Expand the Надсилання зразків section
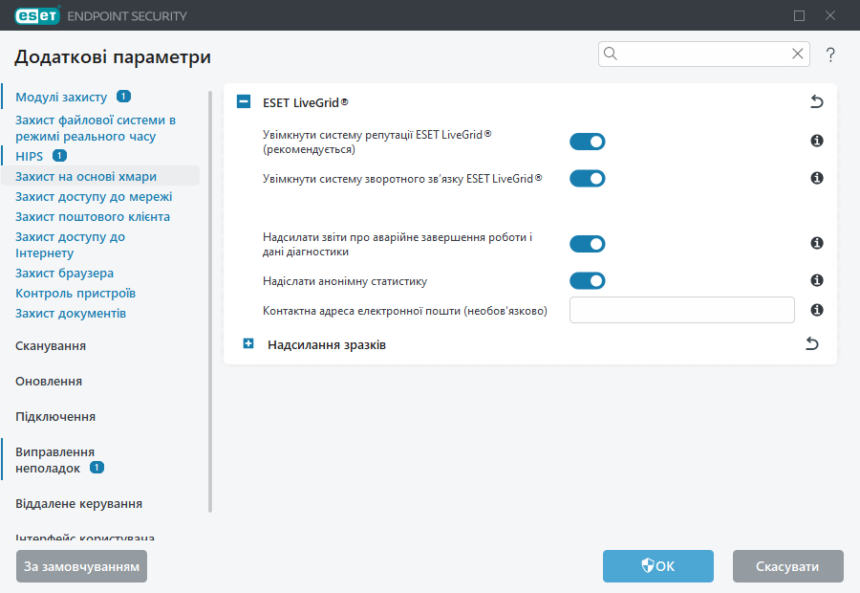Image resolution: width=860 pixels, height=593 pixels. (x=247, y=343)
